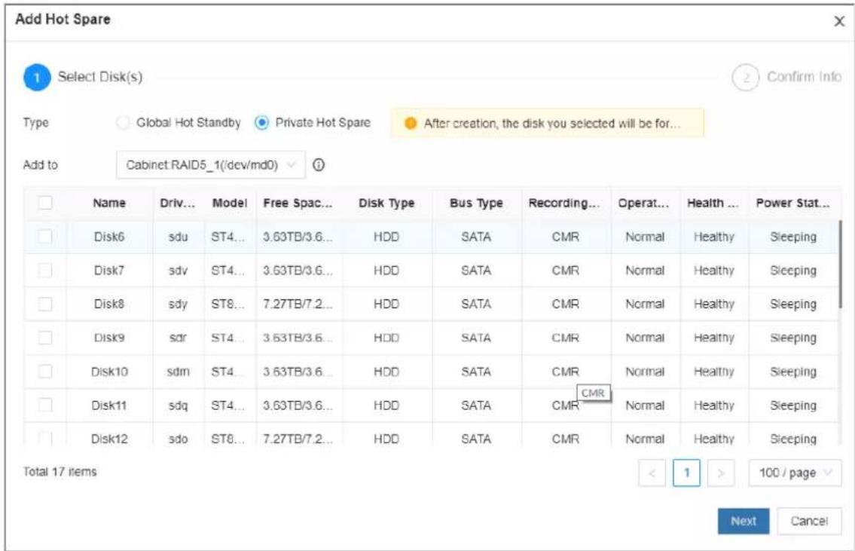This screenshot has height=551, width=855.
Task: Click the orange notice icon in the warning banner
Action: pos(410,124)
